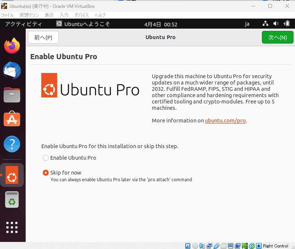Open the ヘルプ menu
The height and width of the screenshot is (249, 295).
coord(100,15)
